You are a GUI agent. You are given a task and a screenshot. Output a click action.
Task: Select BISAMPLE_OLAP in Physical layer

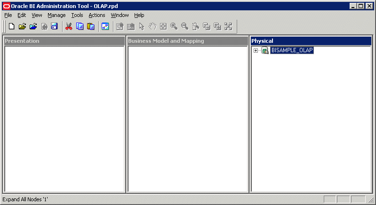(x=292, y=50)
